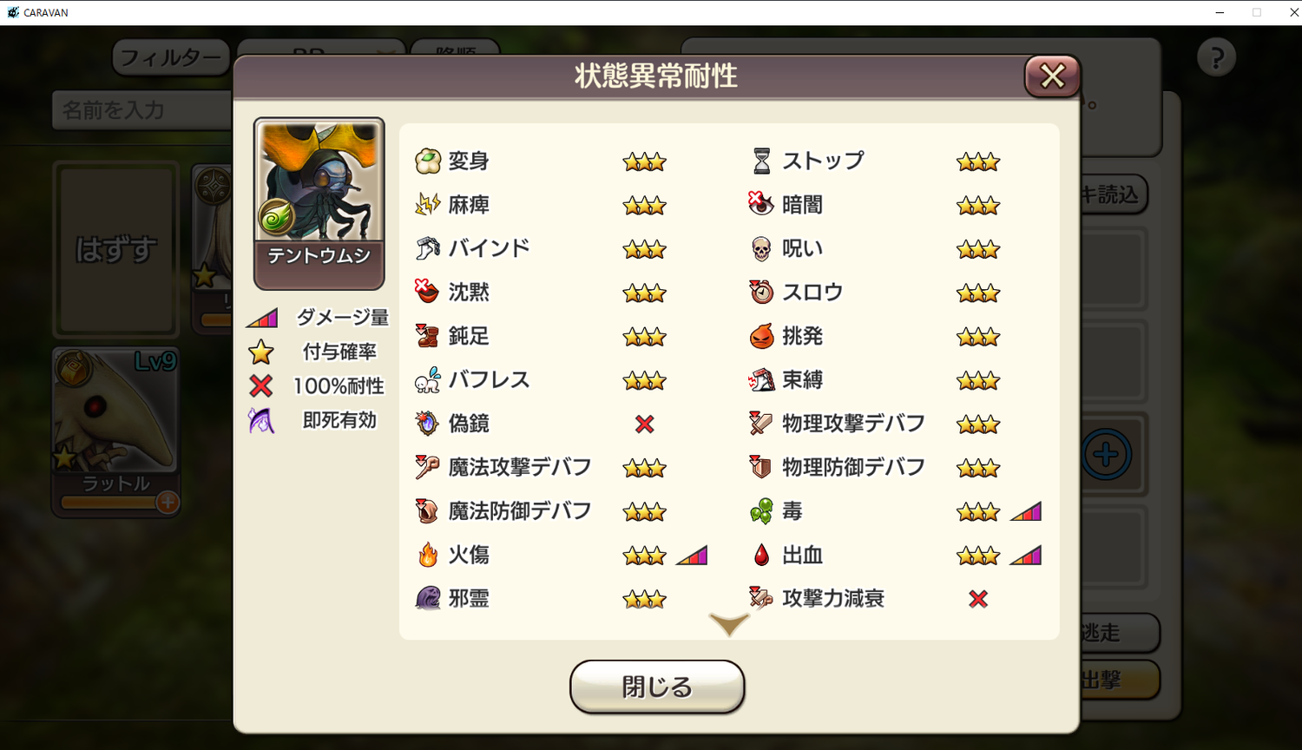Select the ラットル character card
Viewport: 1302px width, 750px height.
(115, 431)
